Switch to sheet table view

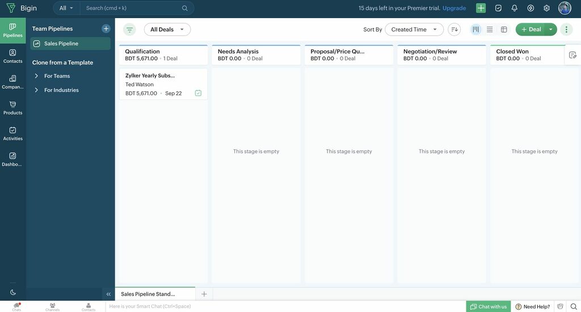tap(504, 29)
